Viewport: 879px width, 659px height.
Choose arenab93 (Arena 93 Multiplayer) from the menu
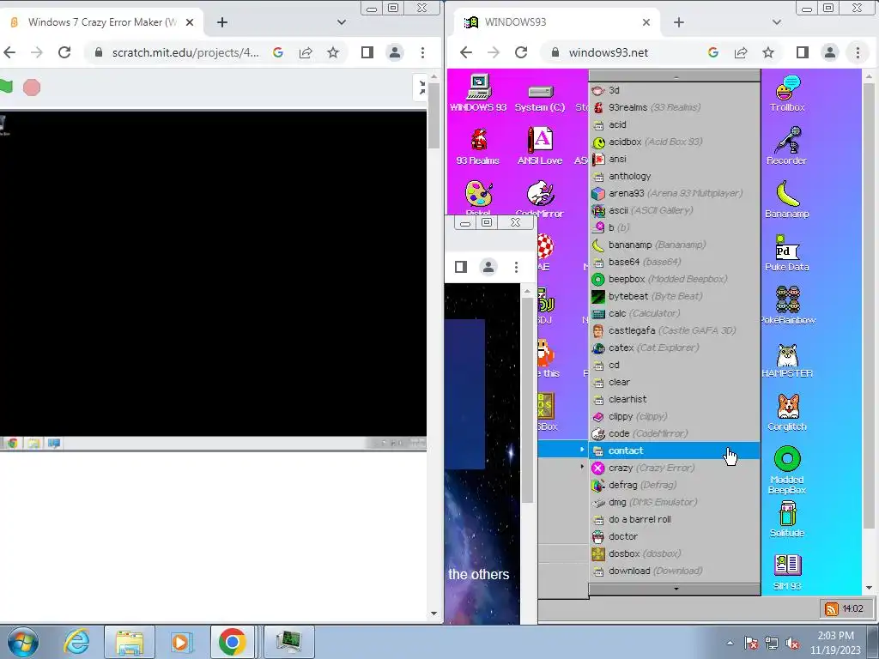click(x=675, y=193)
